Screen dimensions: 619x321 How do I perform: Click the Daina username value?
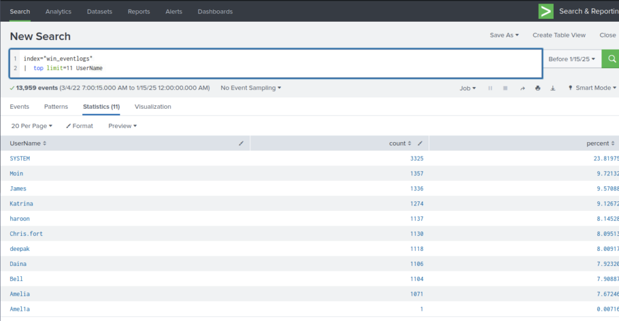click(18, 264)
